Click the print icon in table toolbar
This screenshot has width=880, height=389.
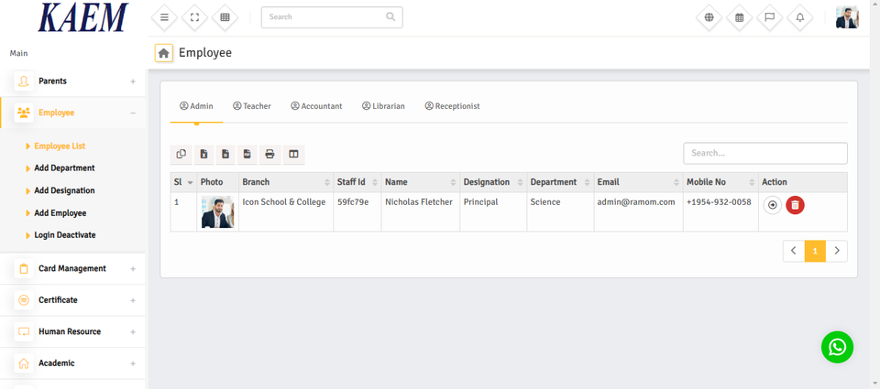[x=269, y=155]
